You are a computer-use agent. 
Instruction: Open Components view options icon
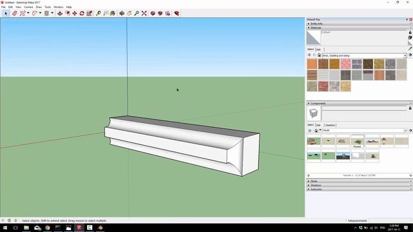310,130
